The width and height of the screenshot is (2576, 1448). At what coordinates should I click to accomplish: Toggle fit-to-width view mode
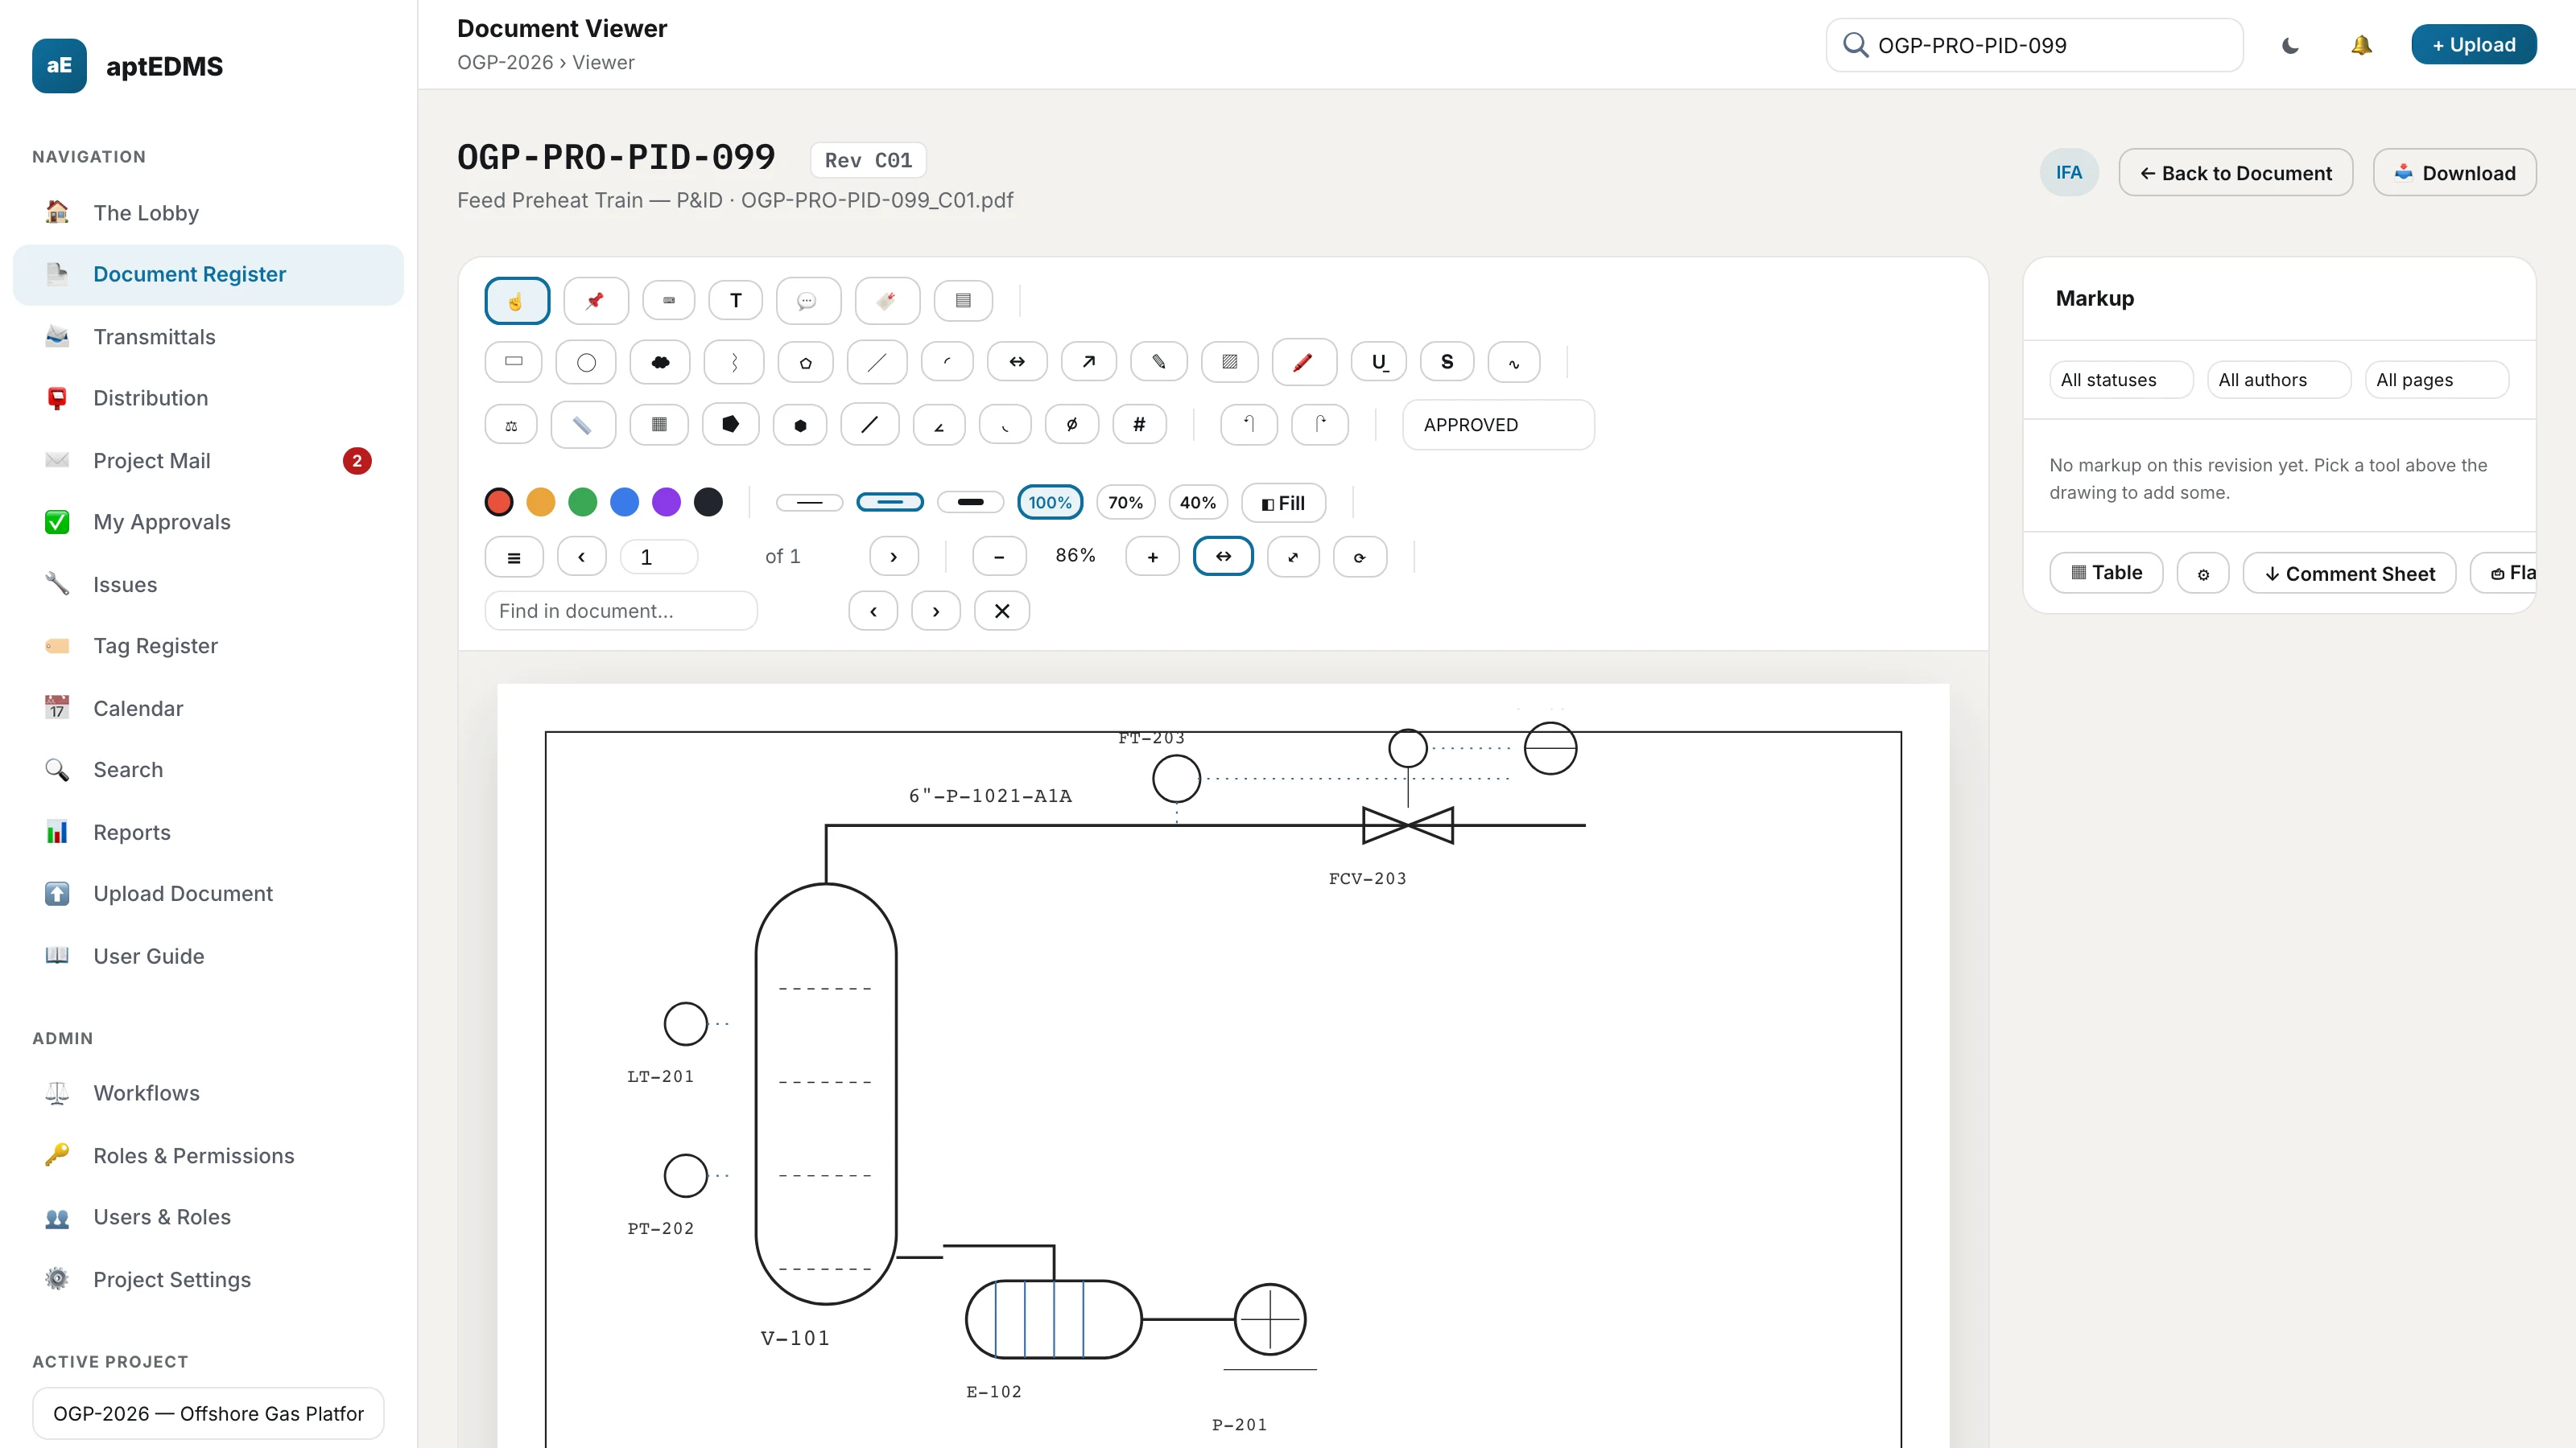pos(1223,557)
